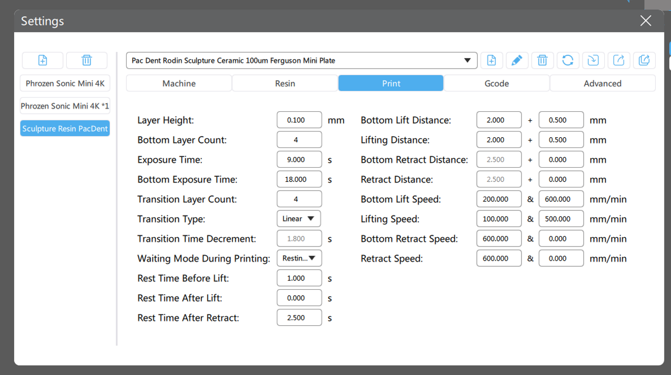Select the Phrozen Sonic Mini 4K printer
The height and width of the screenshot is (375, 671).
[65, 83]
